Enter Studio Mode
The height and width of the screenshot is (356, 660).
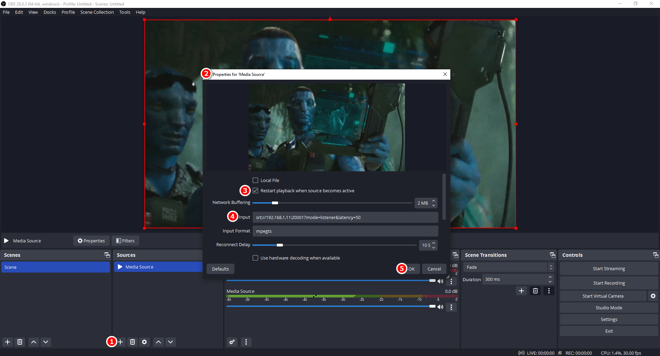click(x=609, y=308)
